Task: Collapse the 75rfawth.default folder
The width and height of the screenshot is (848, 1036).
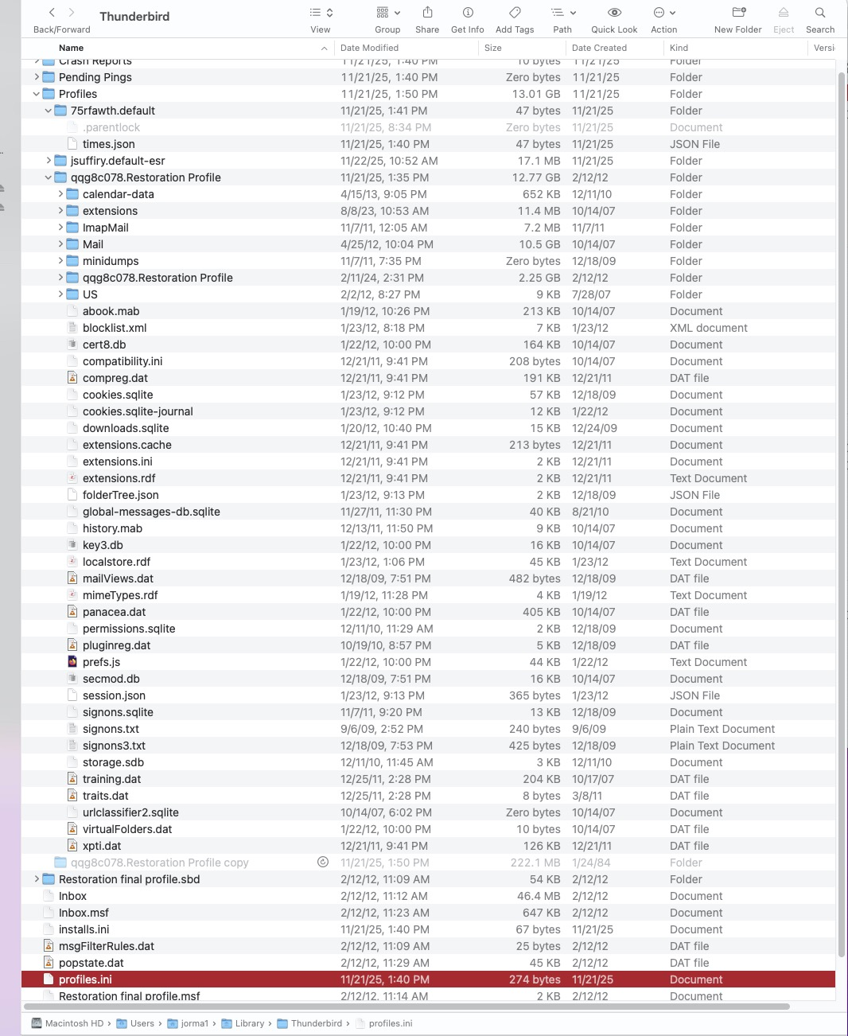Action: coord(49,111)
